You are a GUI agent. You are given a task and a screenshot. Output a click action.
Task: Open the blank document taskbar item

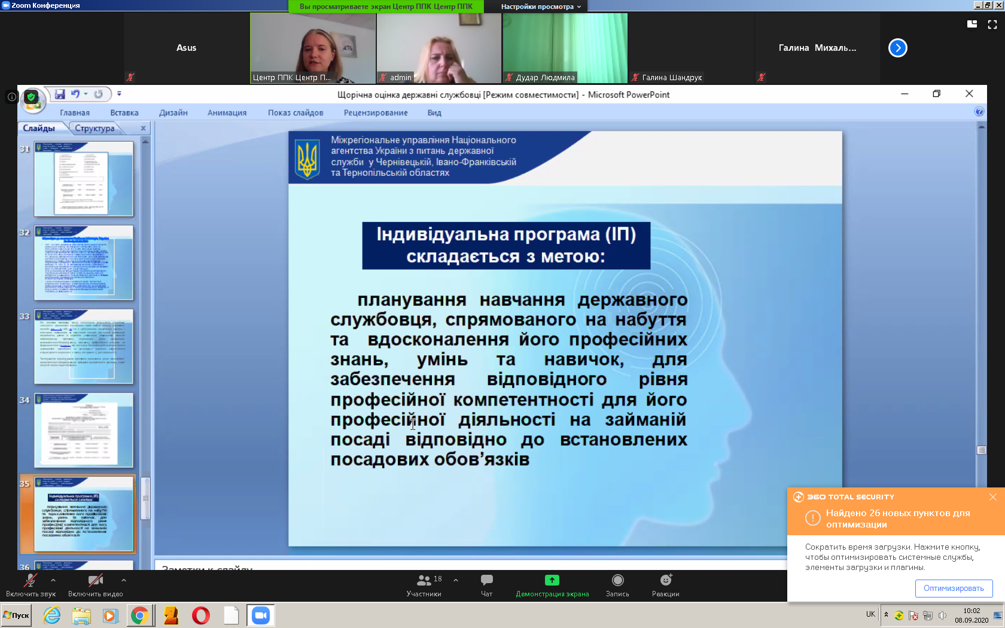coord(231,615)
